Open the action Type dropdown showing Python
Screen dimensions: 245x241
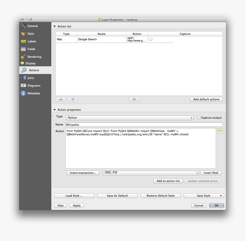pyautogui.click(x=130, y=118)
